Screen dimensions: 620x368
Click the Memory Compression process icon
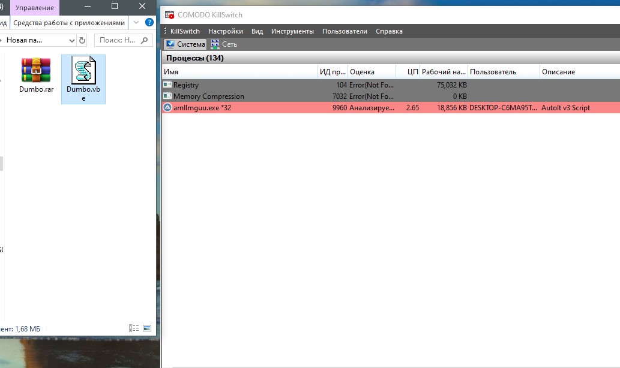(167, 96)
